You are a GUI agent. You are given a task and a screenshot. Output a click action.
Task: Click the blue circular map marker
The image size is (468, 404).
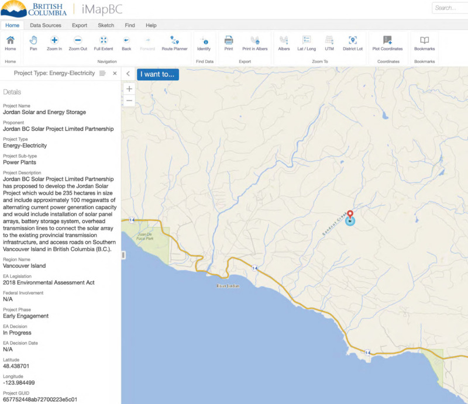point(350,222)
